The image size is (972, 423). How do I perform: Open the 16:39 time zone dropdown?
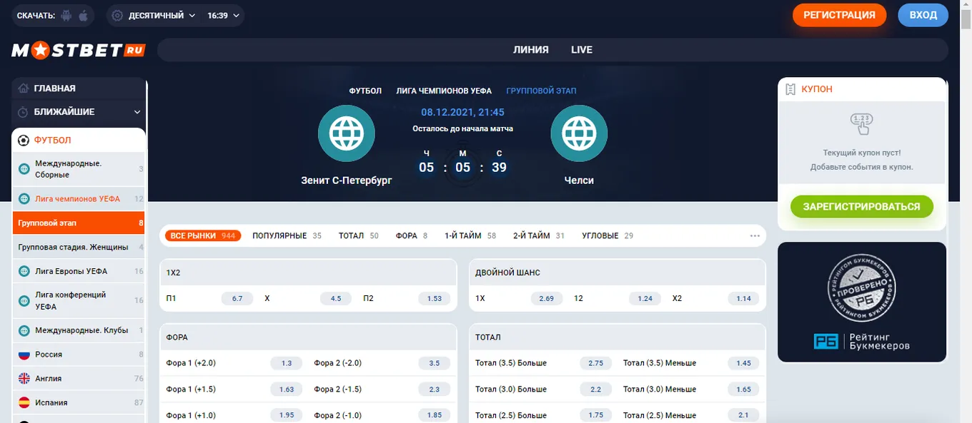(x=223, y=15)
